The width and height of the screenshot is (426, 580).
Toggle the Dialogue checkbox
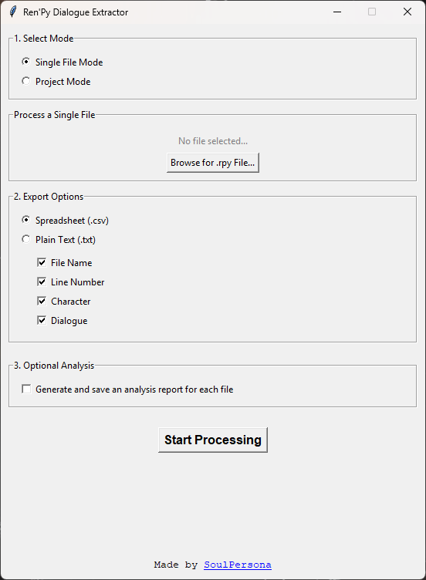click(x=42, y=320)
